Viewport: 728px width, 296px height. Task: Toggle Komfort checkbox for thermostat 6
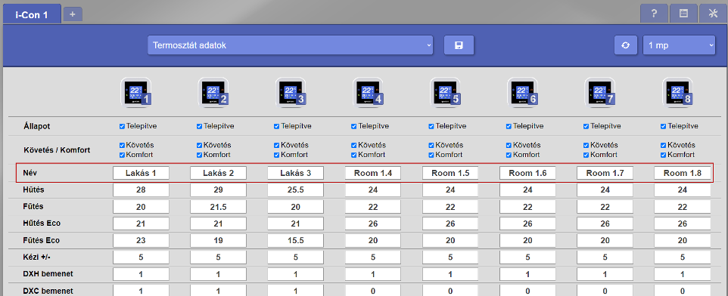pyautogui.click(x=509, y=155)
